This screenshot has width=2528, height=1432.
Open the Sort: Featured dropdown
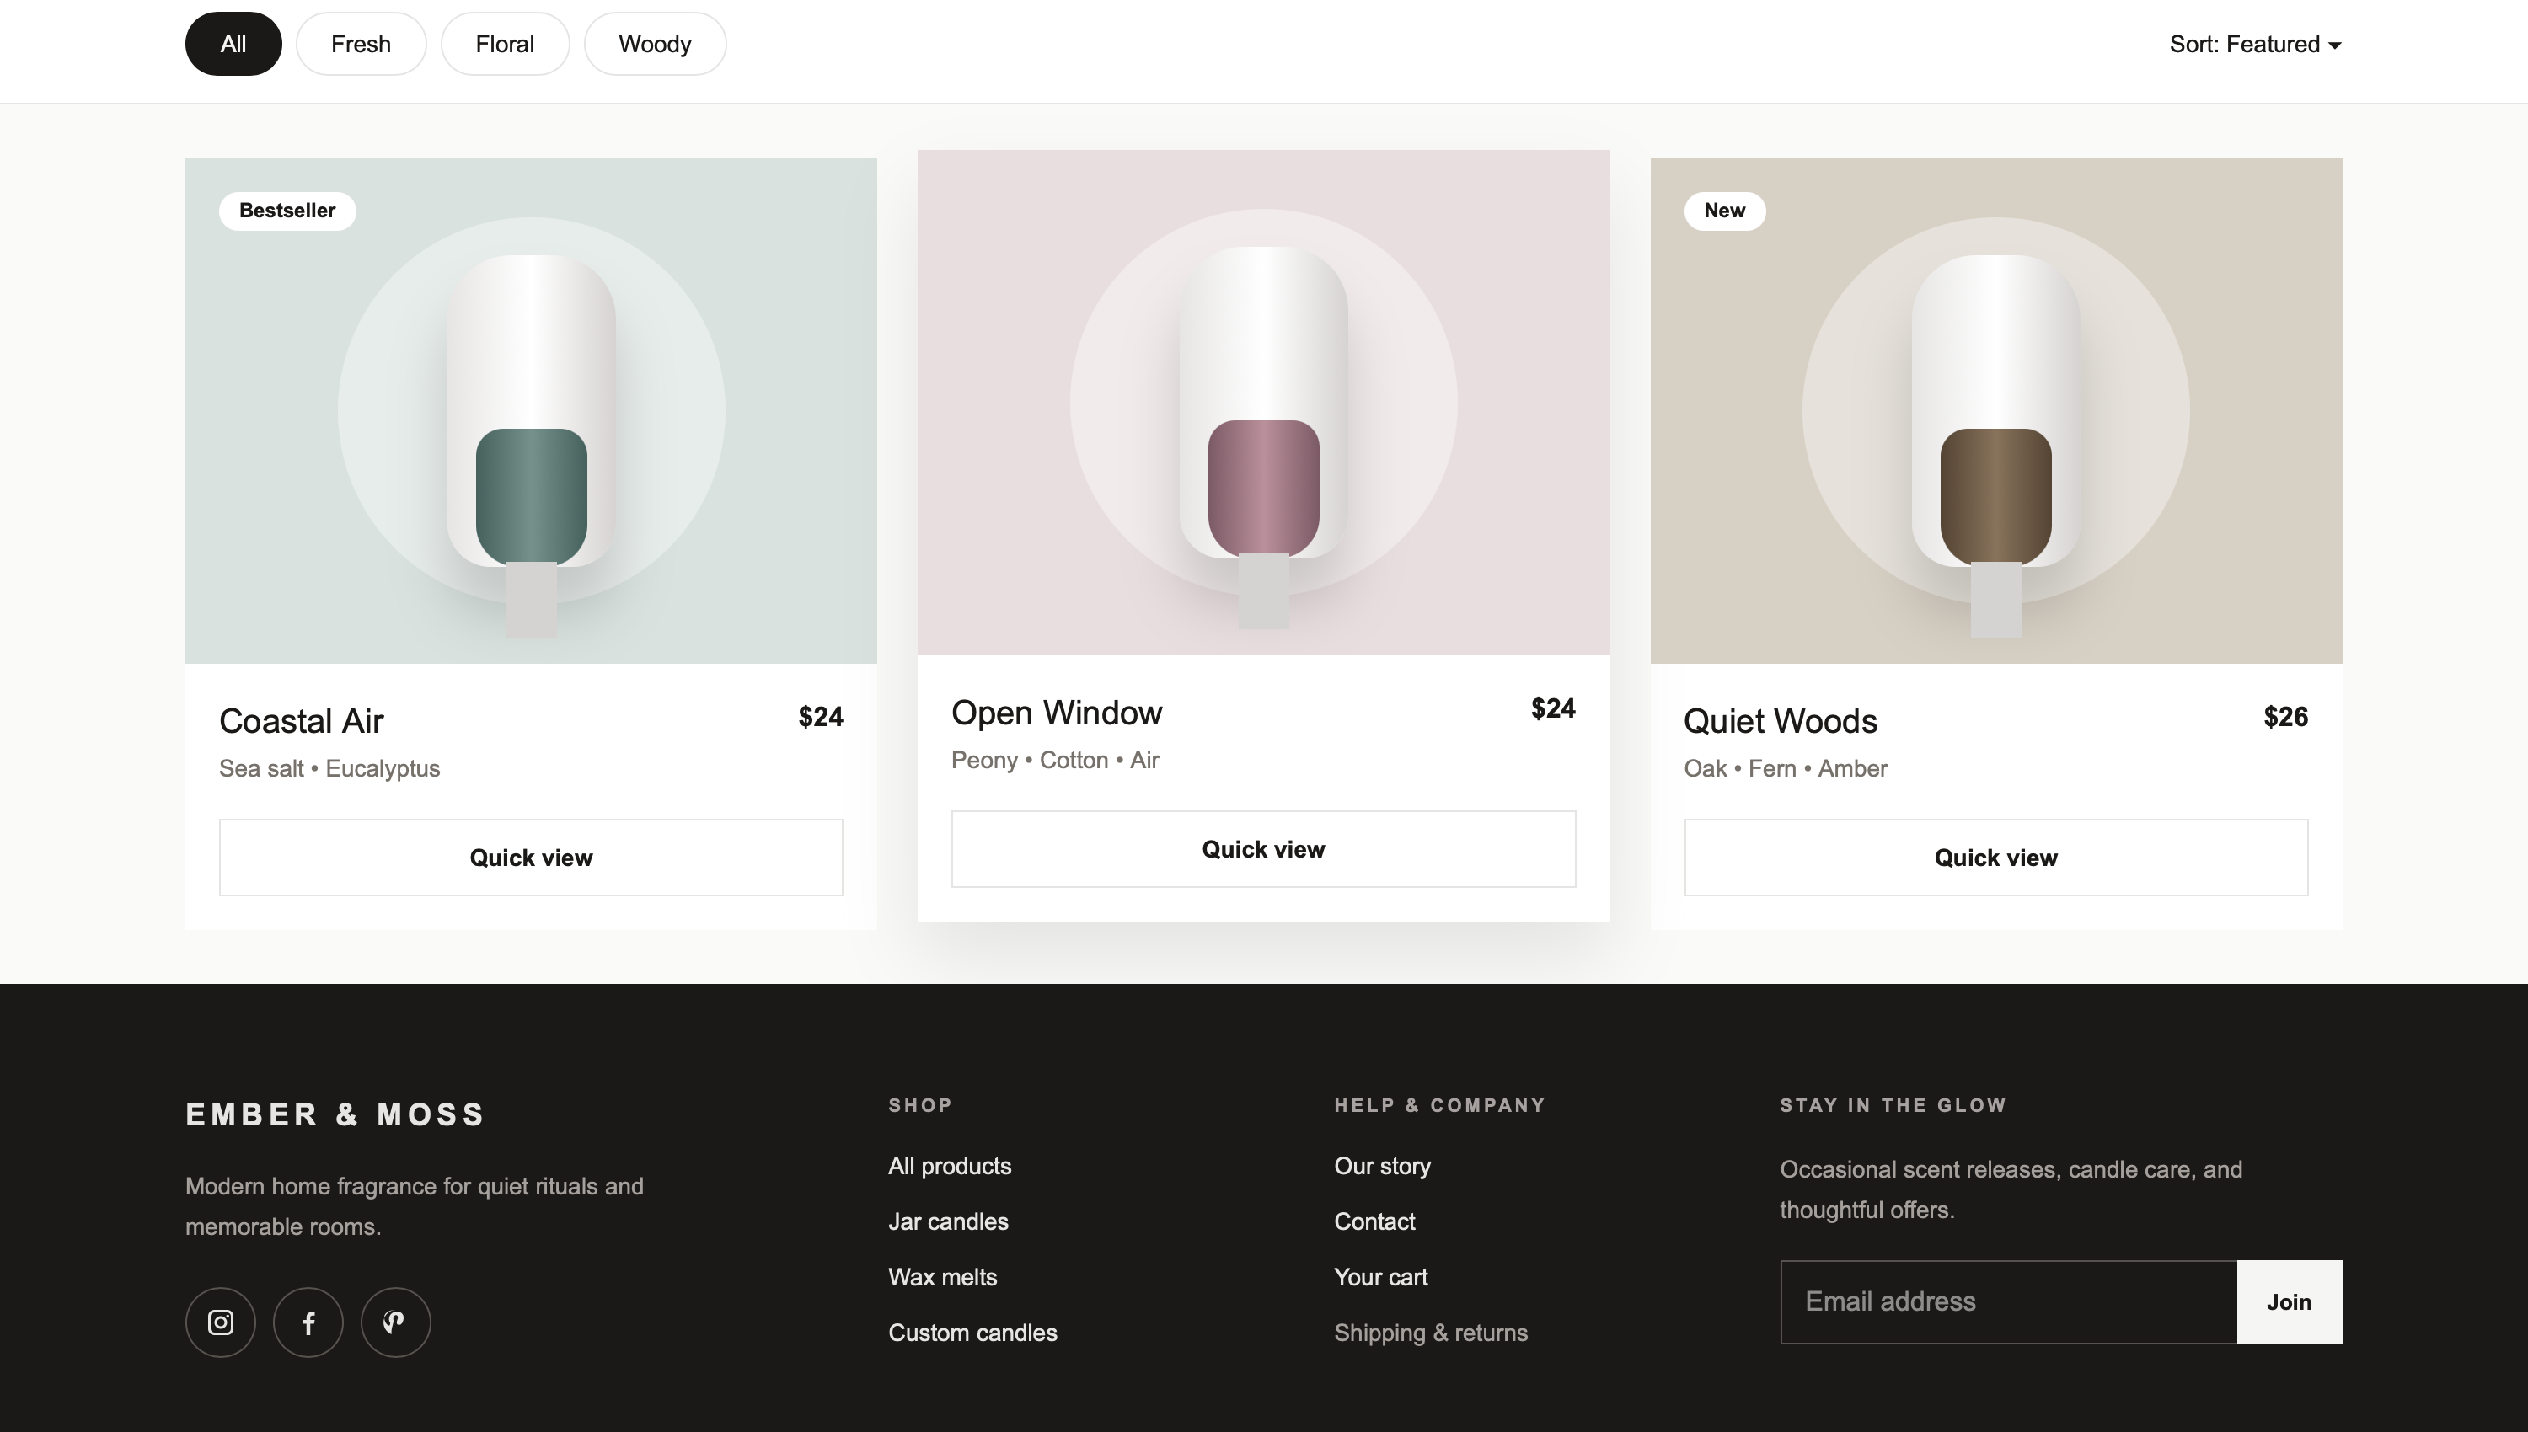2254,45
